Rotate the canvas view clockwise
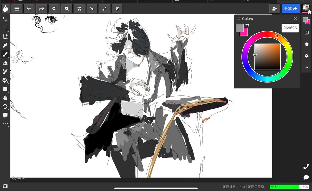 coord(117,9)
